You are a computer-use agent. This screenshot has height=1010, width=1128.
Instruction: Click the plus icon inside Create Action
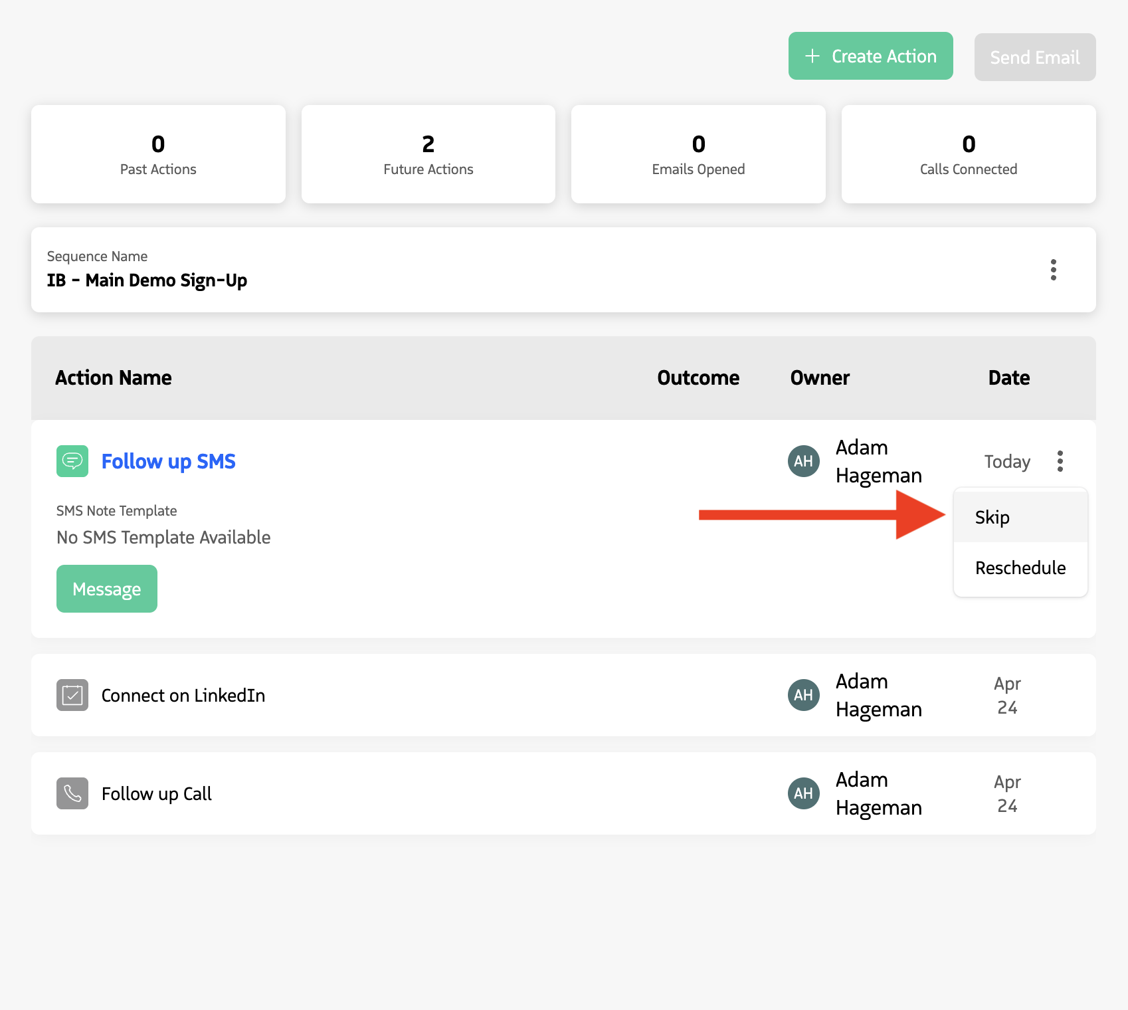click(813, 56)
